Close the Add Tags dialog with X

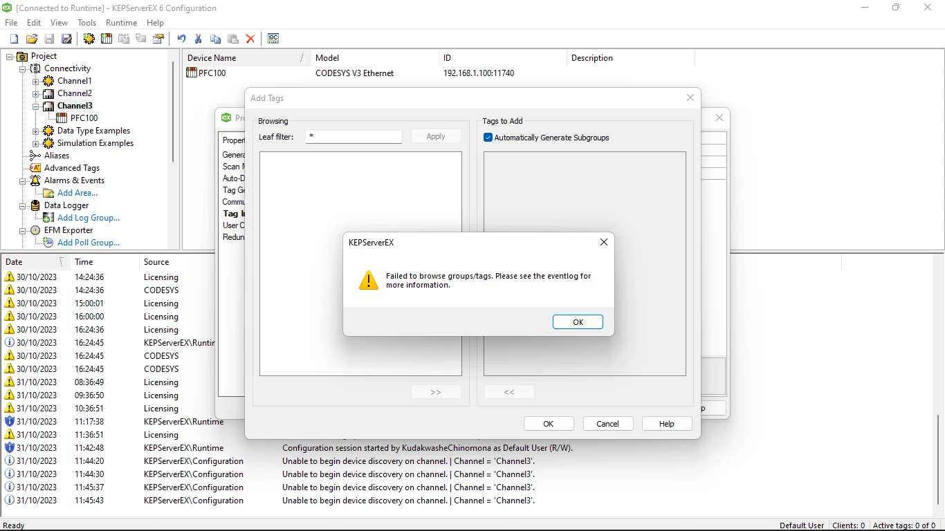pyautogui.click(x=690, y=98)
